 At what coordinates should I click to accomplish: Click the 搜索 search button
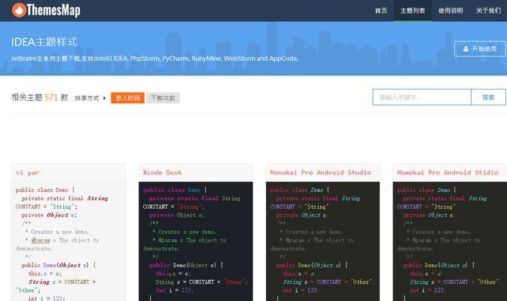pos(488,97)
